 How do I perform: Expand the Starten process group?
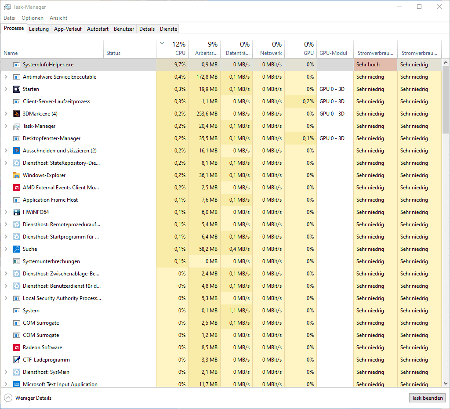tap(6, 89)
